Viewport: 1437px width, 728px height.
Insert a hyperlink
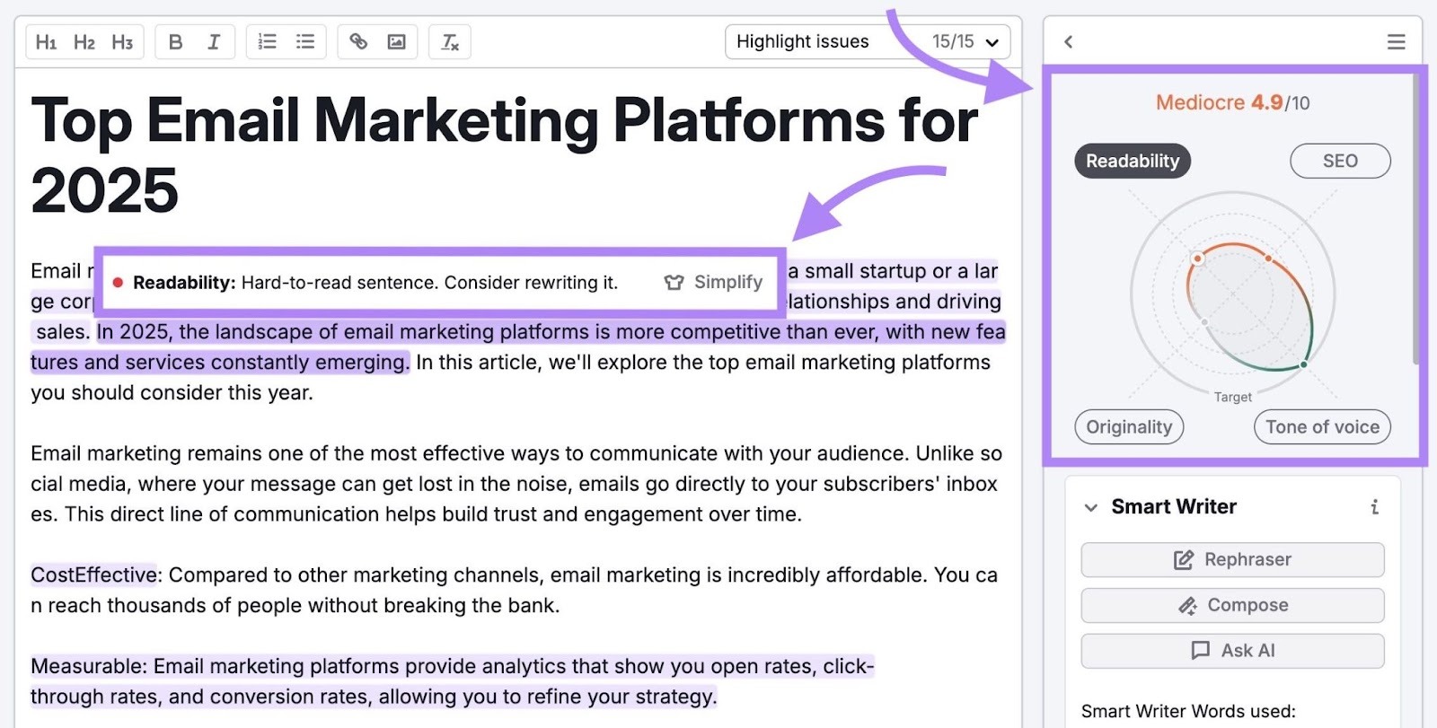(x=358, y=42)
